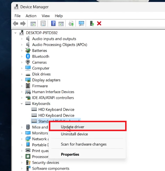Expand the Monitors category arrow

(x=22, y=133)
